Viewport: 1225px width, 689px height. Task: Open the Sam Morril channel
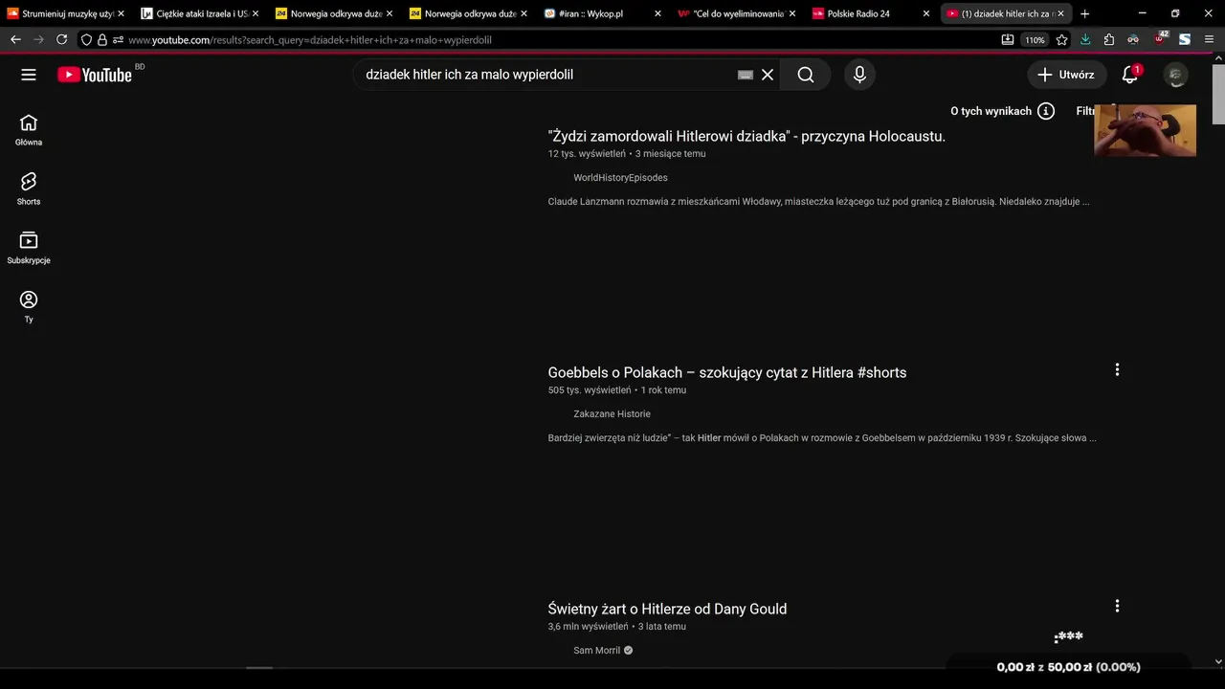tap(596, 651)
